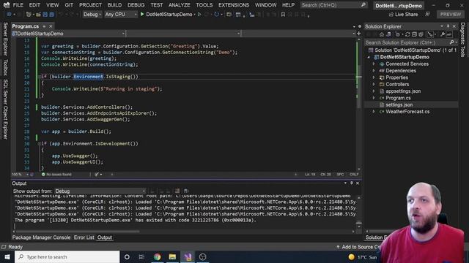Open the DEBUG menu
The width and height of the screenshot is (469, 263).
(136, 5)
